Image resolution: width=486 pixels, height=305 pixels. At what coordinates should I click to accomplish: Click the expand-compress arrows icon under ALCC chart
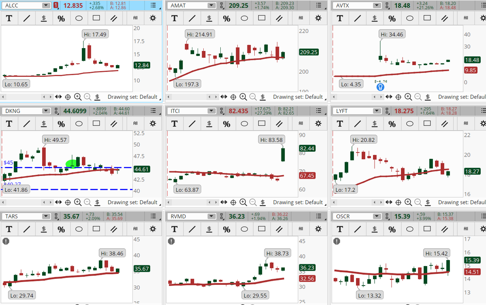[x=58, y=97]
